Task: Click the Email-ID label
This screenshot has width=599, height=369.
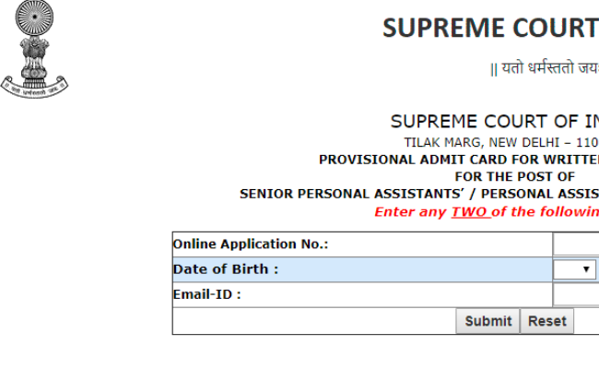Action: click(x=207, y=295)
